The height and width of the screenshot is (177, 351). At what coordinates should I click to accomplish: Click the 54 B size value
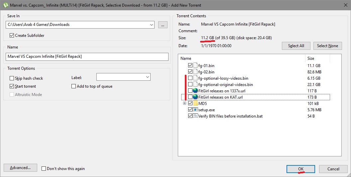[311, 116]
